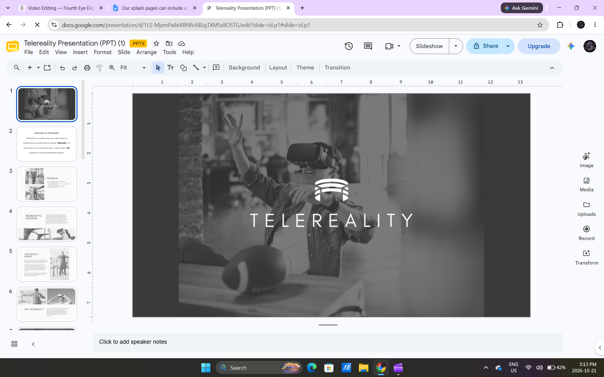Open version history clock icon

tap(349, 46)
